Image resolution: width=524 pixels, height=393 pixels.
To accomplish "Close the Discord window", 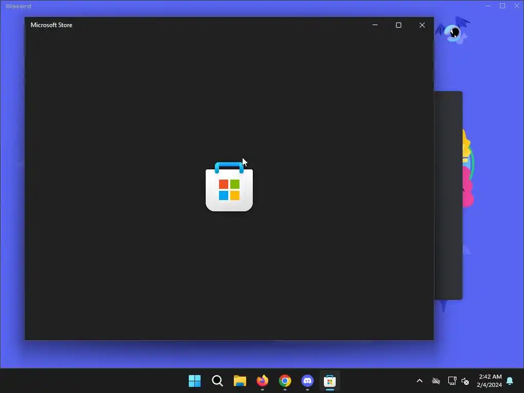I will (x=517, y=6).
